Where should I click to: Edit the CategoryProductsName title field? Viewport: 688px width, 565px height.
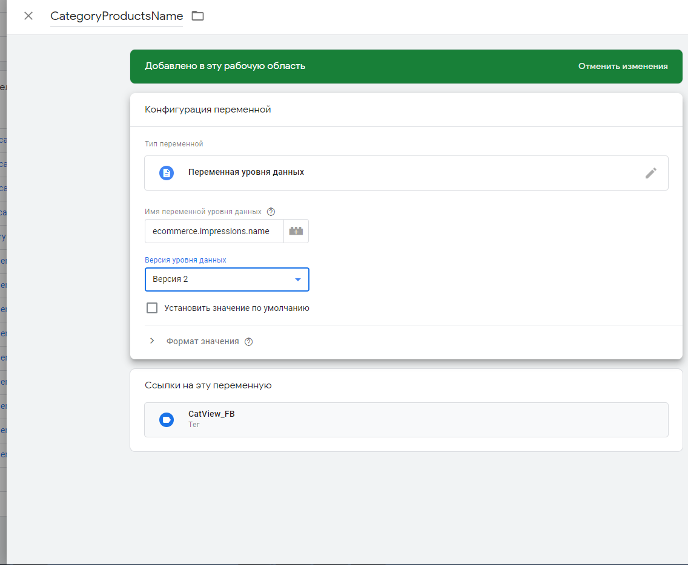(116, 16)
